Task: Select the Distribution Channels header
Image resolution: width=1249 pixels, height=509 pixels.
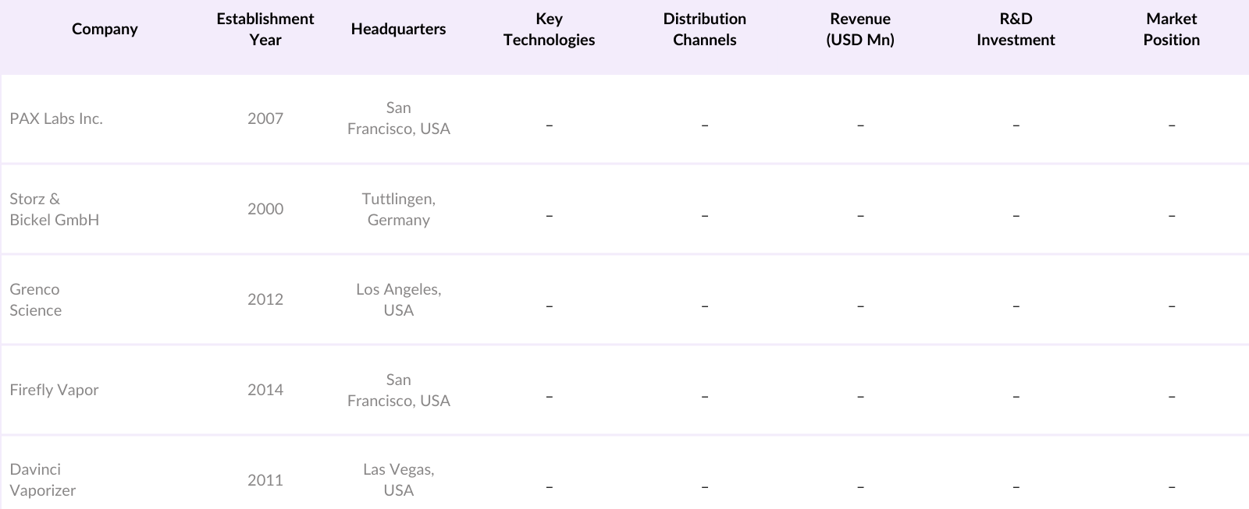Action: pyautogui.click(x=704, y=30)
